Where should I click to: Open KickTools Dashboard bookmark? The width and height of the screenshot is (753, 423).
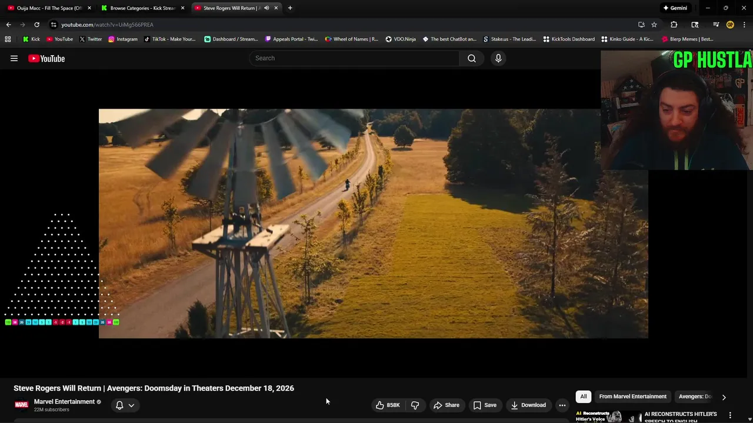pyautogui.click(x=569, y=39)
